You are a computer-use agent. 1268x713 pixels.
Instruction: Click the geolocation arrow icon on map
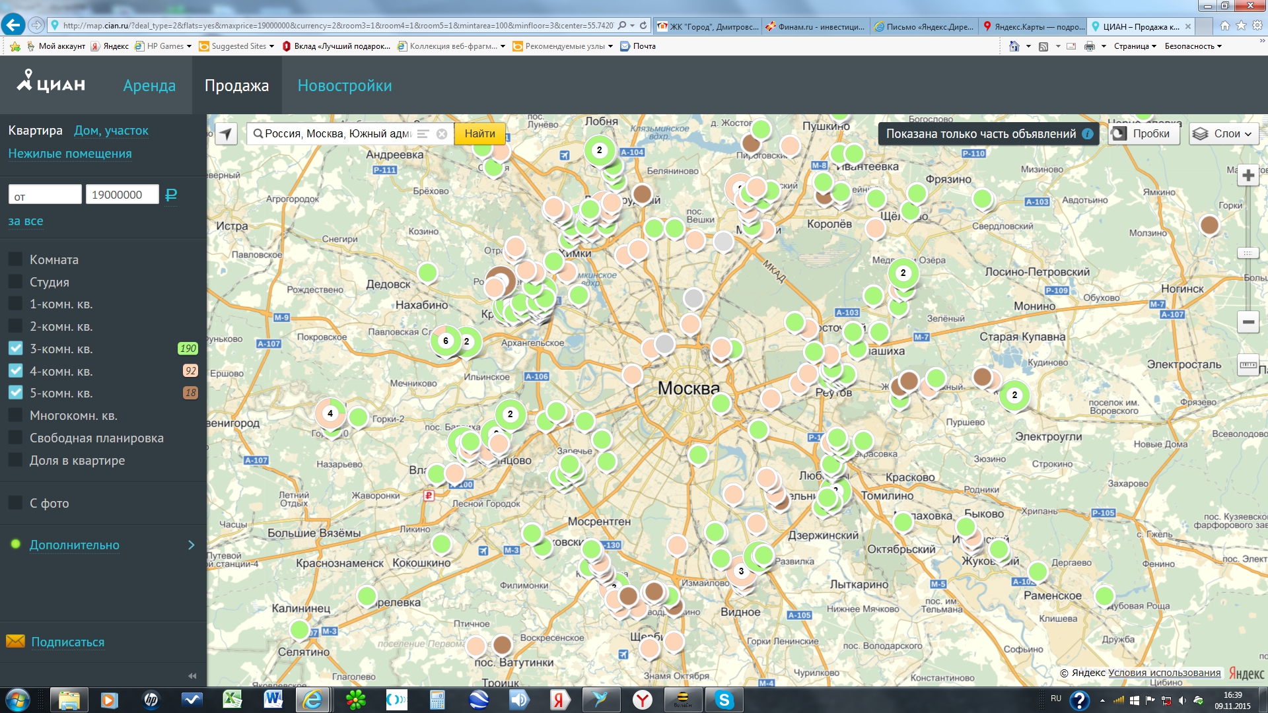click(226, 134)
